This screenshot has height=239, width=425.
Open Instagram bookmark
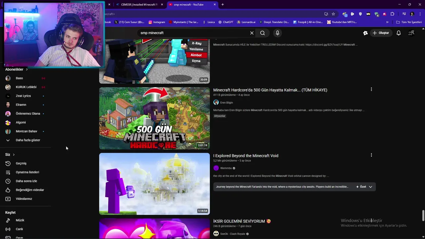click(x=157, y=22)
